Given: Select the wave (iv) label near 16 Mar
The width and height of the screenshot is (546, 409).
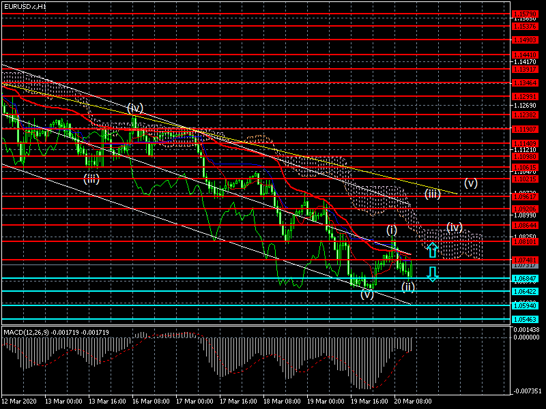Looking at the screenshot, I should coord(134,108).
